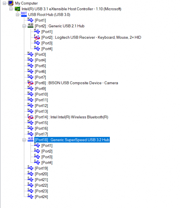Collapse the Generic SuperSpeed USB 3.2 Hub node
Viewport: 180px width, 208px height.
pos(24,140)
